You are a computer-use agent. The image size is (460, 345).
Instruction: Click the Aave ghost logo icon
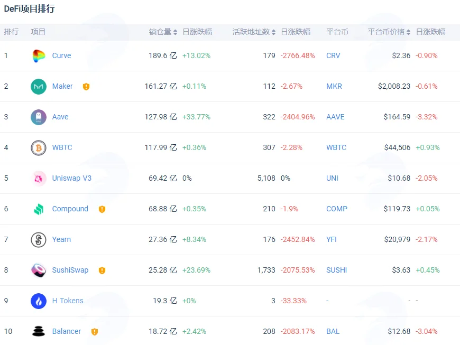tap(39, 117)
